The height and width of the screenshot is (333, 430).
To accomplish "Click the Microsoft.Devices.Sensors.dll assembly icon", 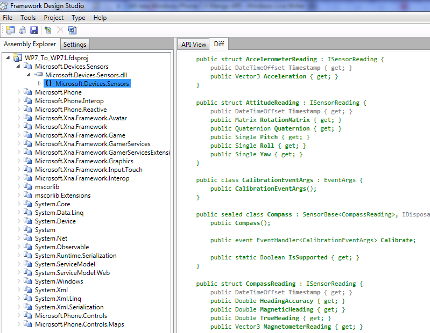I will 38,75.
